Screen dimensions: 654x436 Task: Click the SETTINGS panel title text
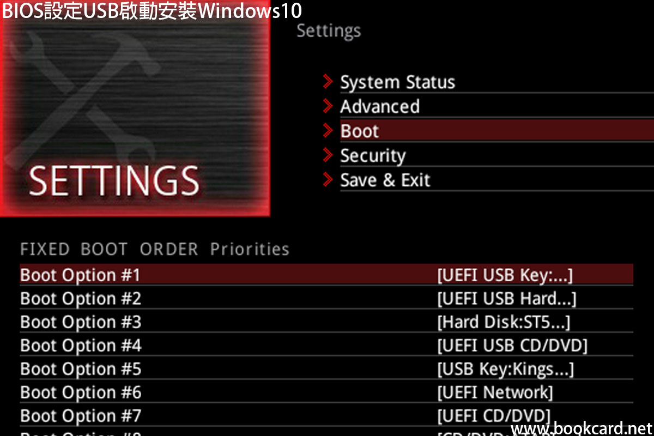pos(114,180)
